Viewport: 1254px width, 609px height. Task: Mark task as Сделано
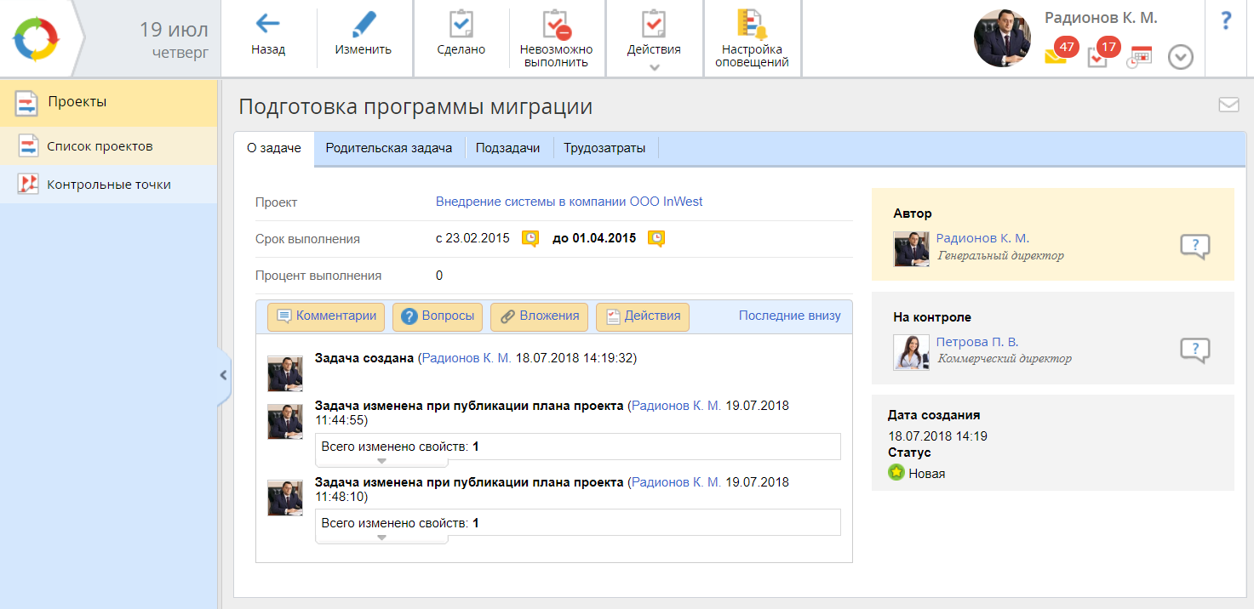click(461, 25)
